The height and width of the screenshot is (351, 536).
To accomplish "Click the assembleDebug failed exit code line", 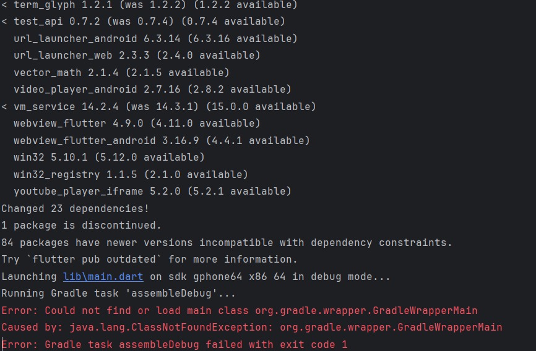I will coord(175,345).
